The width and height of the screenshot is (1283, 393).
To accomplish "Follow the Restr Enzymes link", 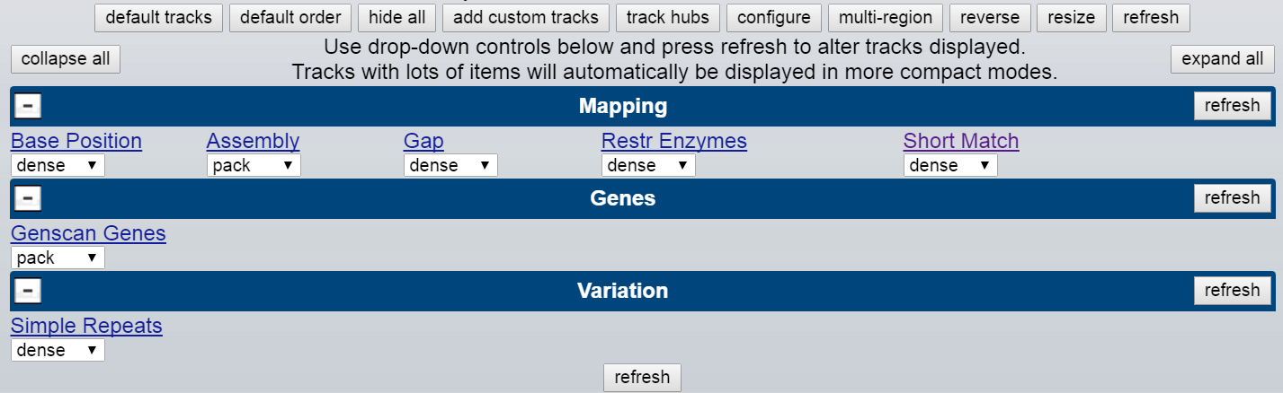I will pyautogui.click(x=673, y=141).
